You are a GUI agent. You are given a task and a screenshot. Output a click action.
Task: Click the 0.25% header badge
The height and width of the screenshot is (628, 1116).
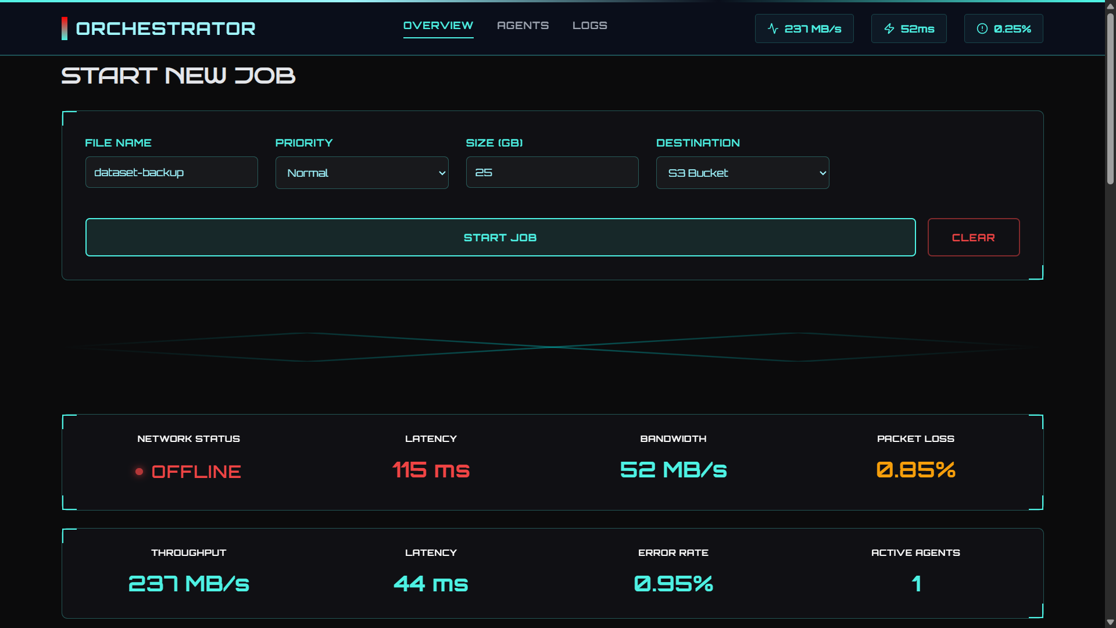coord(1003,28)
